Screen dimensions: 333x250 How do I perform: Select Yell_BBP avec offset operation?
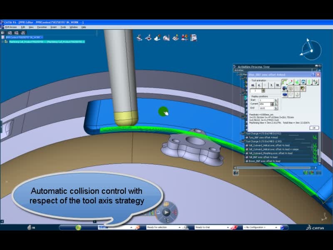(263, 157)
